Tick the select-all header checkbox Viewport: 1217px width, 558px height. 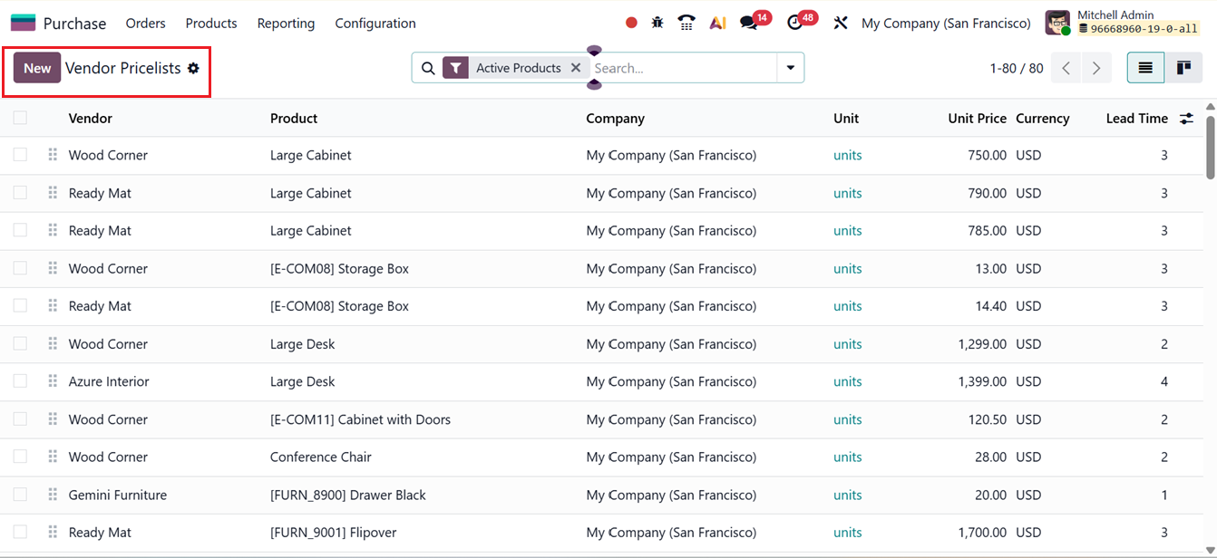(20, 118)
